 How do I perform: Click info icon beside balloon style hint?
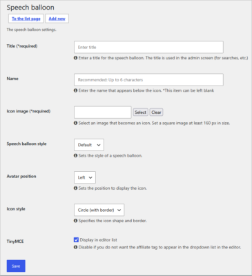(75, 155)
